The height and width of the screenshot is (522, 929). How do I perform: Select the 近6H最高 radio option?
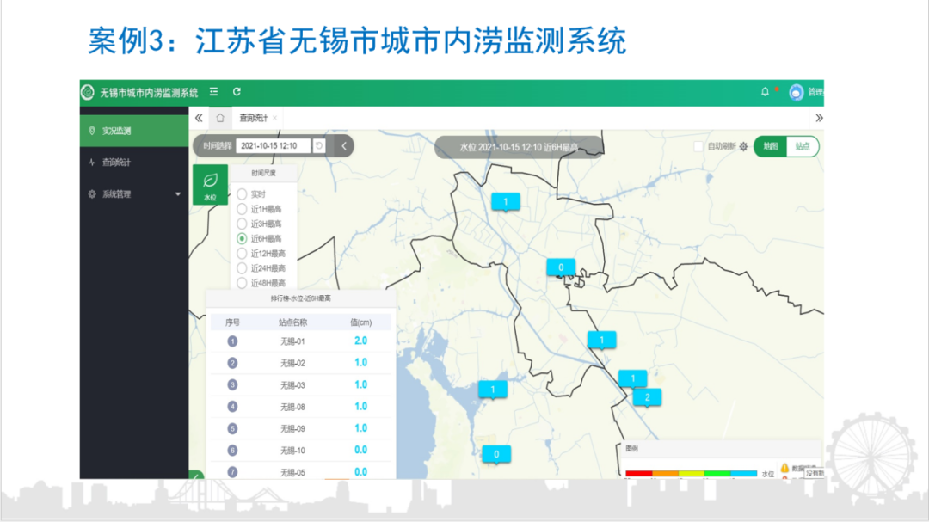tap(242, 239)
